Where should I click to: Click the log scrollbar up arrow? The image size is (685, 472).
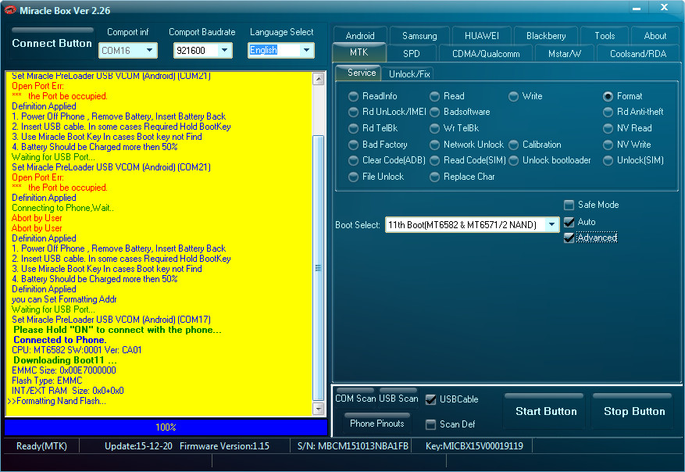[x=319, y=79]
